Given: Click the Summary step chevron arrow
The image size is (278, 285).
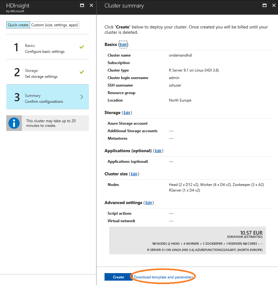Looking at the screenshot, I should click(x=82, y=97).
